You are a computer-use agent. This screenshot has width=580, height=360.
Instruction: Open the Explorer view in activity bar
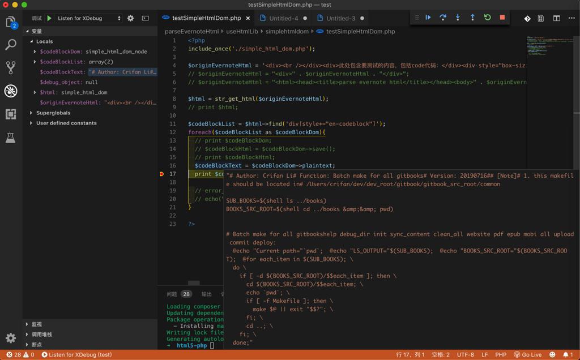11,23
